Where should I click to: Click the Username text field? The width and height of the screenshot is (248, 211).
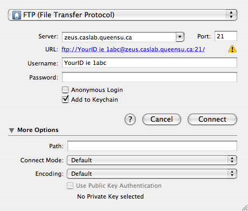(x=149, y=63)
